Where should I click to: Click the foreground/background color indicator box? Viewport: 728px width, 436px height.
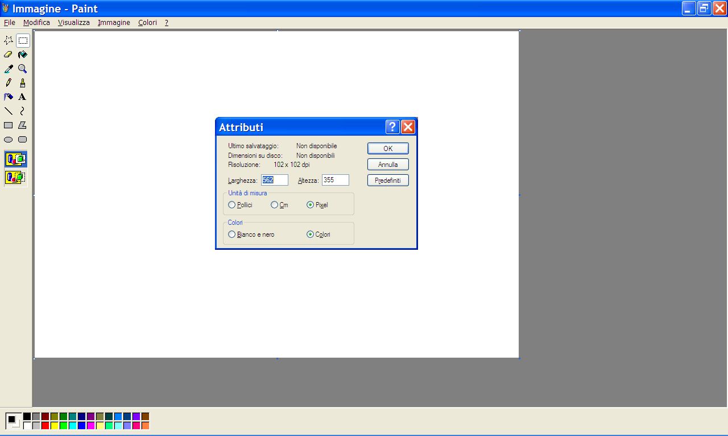[13, 421]
